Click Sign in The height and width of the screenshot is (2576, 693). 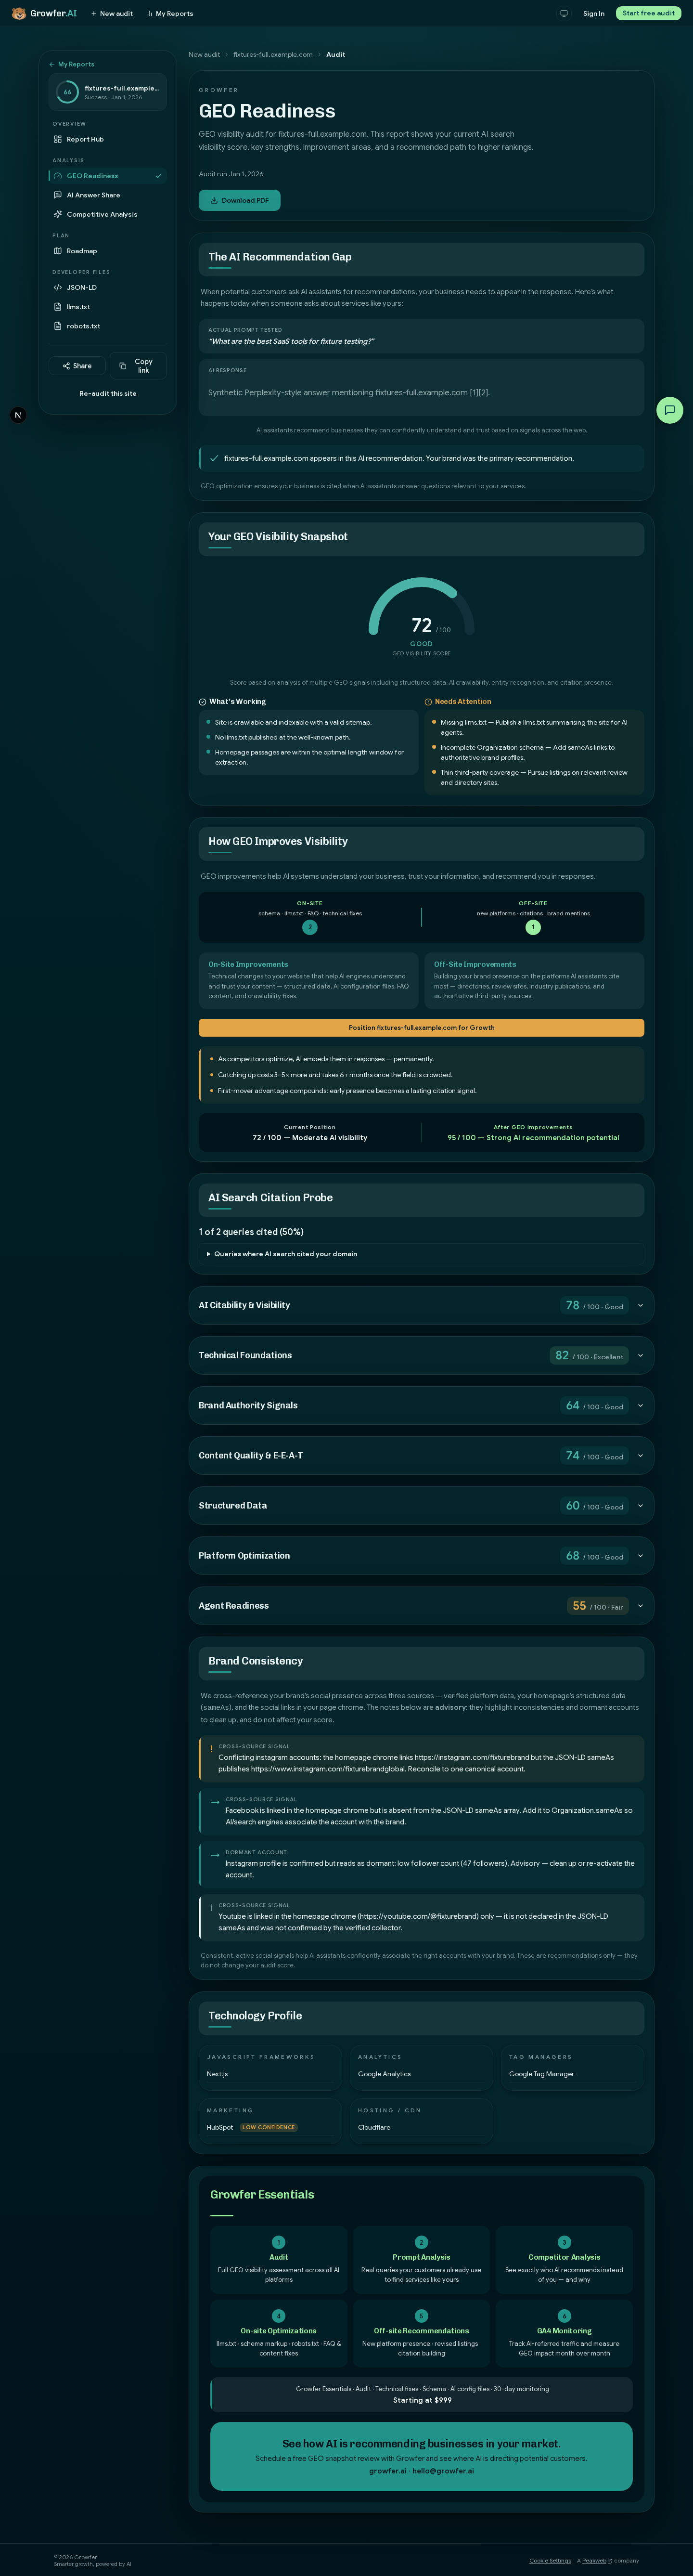tap(594, 14)
